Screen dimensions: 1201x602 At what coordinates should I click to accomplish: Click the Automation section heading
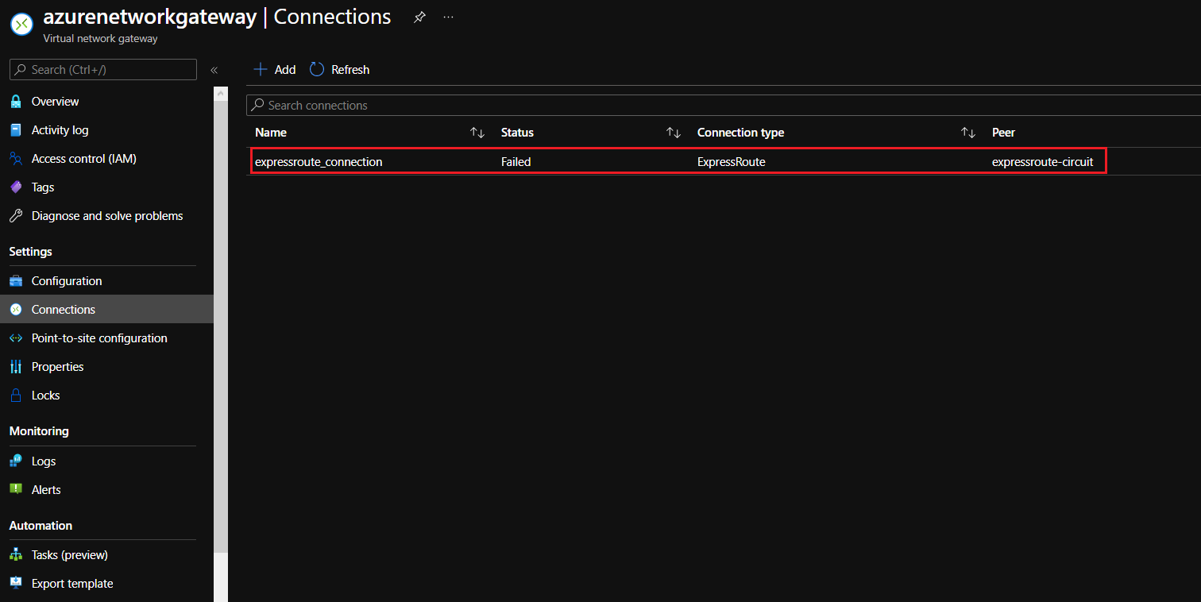(41, 526)
